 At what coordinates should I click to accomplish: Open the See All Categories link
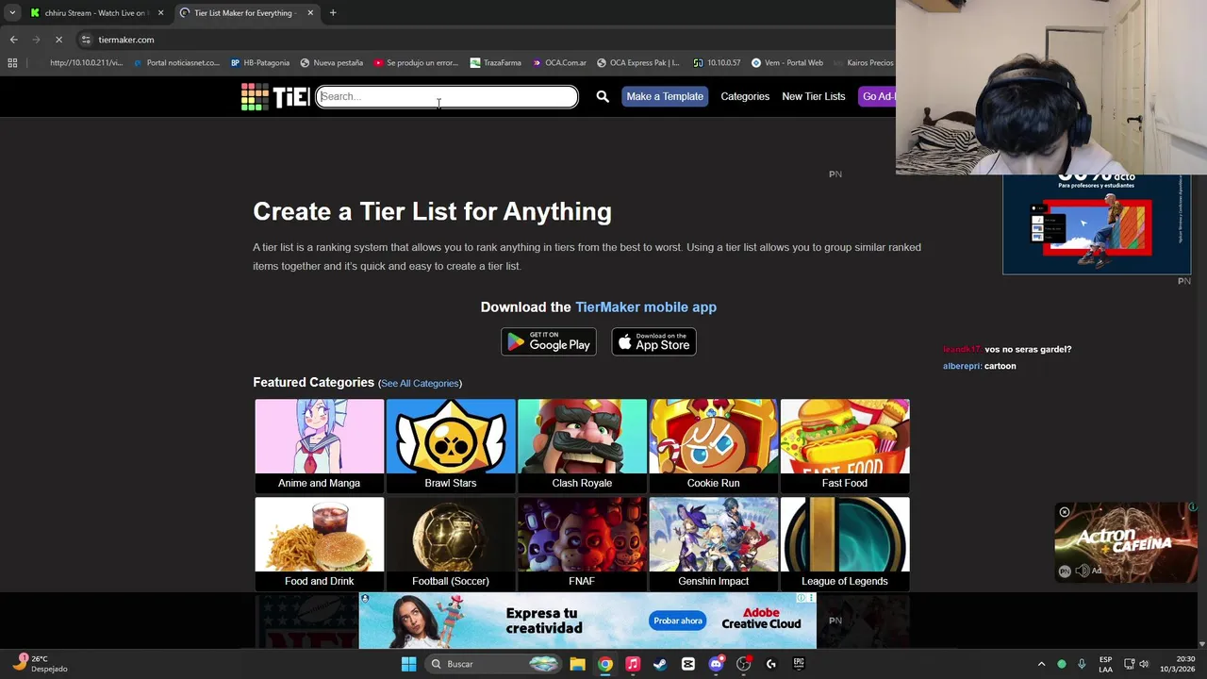420,383
